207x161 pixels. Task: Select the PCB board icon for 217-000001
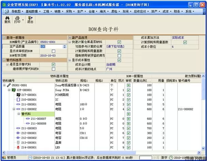point(18,95)
